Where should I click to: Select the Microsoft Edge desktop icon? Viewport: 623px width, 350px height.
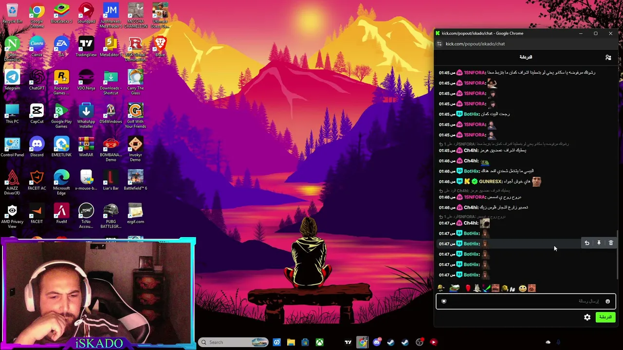click(x=61, y=183)
